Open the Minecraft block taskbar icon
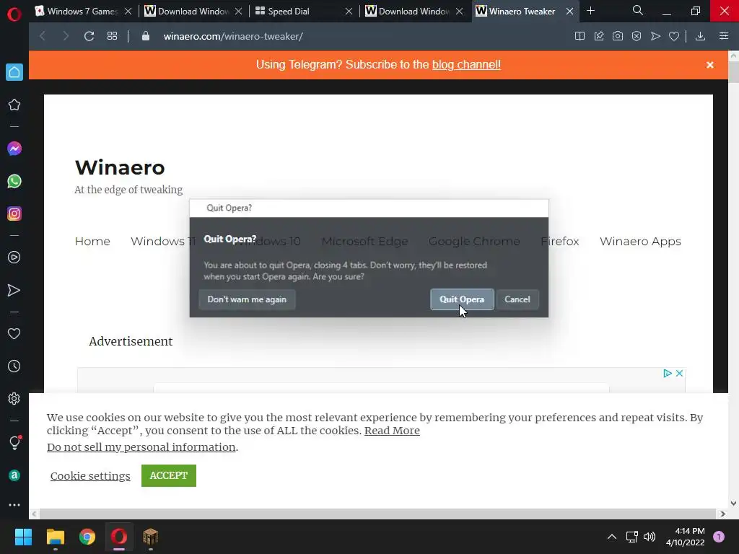The height and width of the screenshot is (554, 739). (150, 537)
